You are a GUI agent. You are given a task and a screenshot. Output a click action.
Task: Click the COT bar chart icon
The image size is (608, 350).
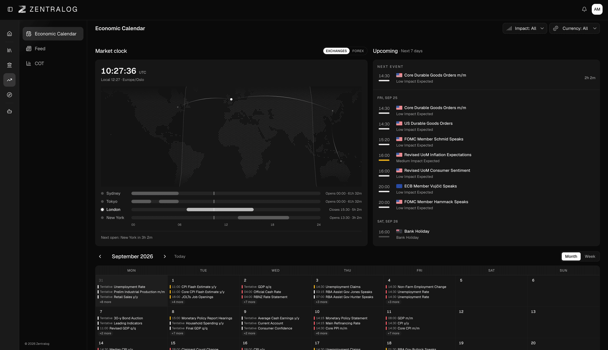[29, 63]
